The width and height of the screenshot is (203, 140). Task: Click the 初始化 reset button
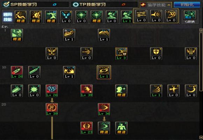click(x=187, y=5)
